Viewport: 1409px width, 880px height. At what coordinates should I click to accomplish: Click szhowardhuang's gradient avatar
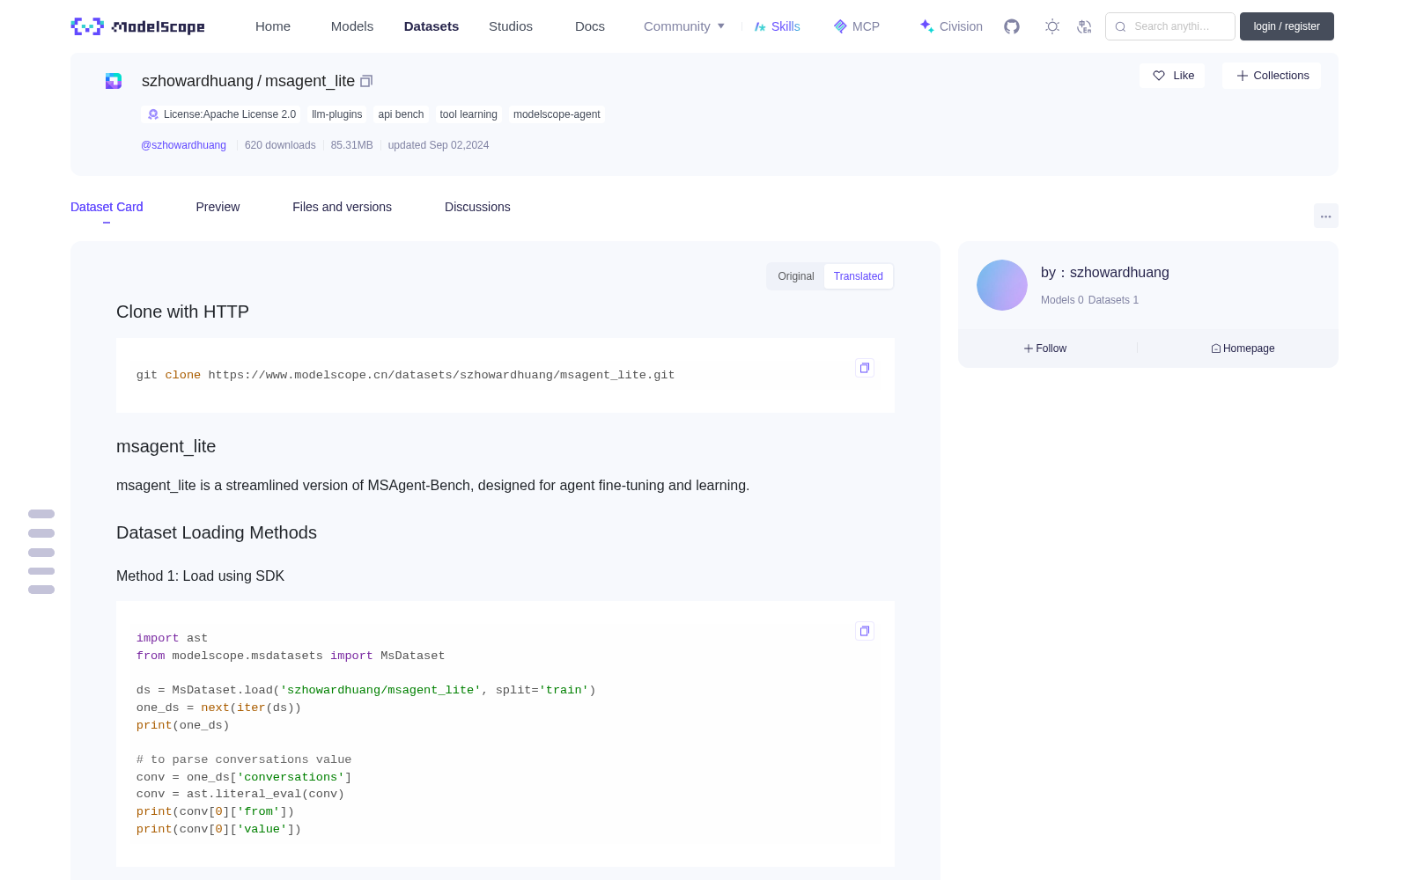pyautogui.click(x=1002, y=285)
